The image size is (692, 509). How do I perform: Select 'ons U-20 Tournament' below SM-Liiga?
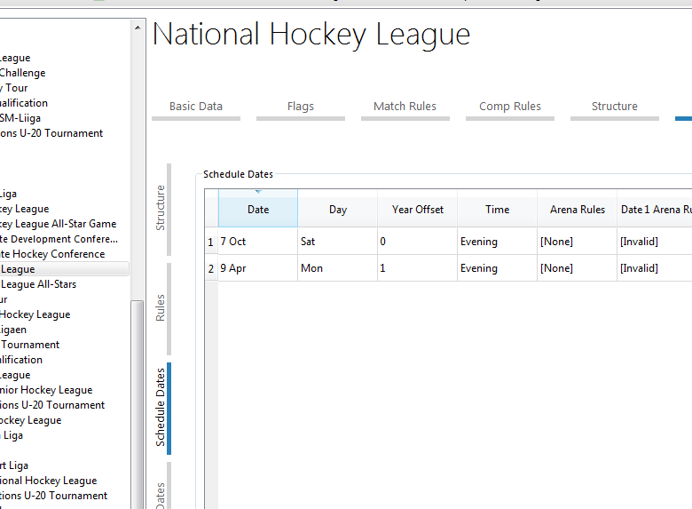click(51, 133)
